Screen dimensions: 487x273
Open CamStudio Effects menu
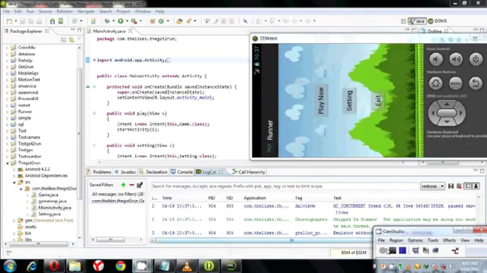449,240
